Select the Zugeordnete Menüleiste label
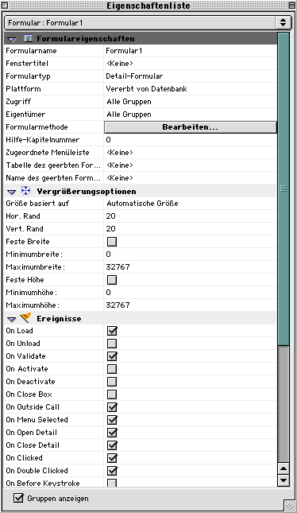The image size is (297, 513). [48, 153]
